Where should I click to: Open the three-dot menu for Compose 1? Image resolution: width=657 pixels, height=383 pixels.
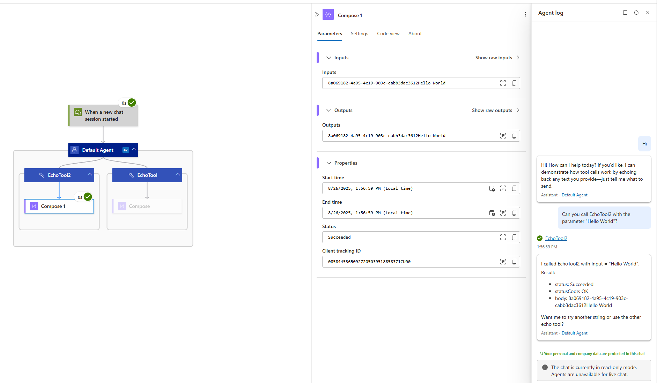(x=525, y=14)
